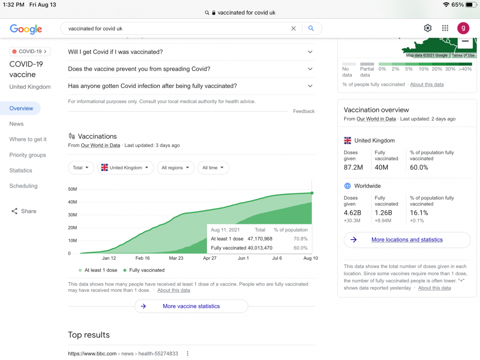Open the All regions dropdown
This screenshot has width=480, height=360.
click(175, 168)
